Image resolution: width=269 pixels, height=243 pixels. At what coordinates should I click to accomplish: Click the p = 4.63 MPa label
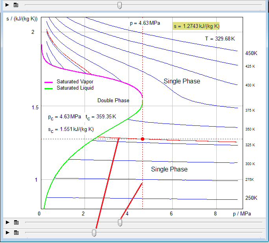coord(145,23)
